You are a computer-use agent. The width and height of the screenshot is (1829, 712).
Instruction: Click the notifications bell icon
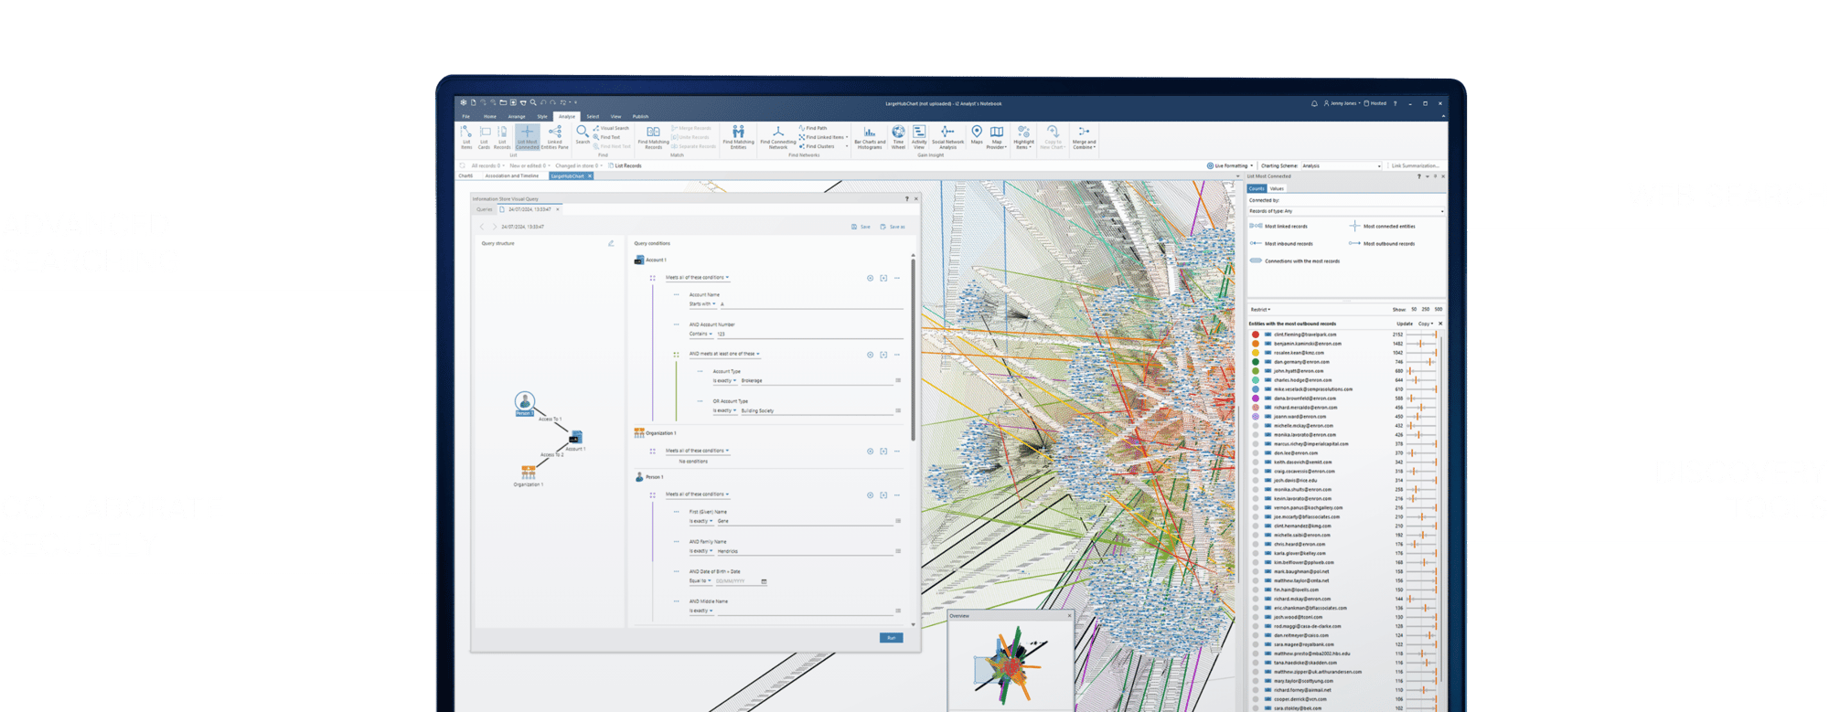(x=1314, y=103)
